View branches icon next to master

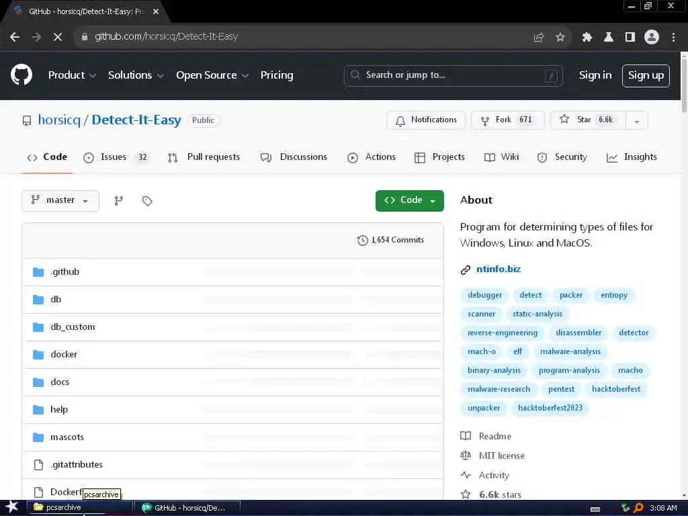click(118, 201)
